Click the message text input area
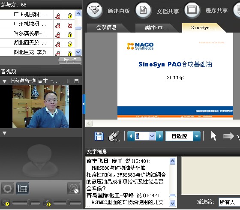Image resolution: width=240 pixels, height=210 pixels. pyautogui.click(x=210, y=176)
